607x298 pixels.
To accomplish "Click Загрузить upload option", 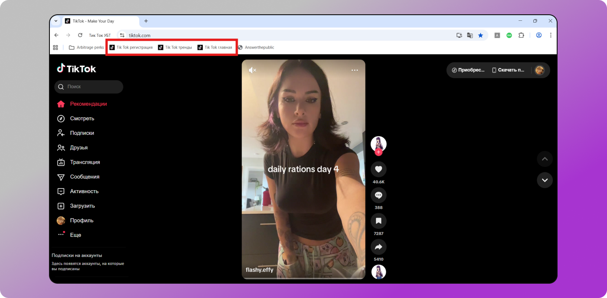I will pos(82,206).
